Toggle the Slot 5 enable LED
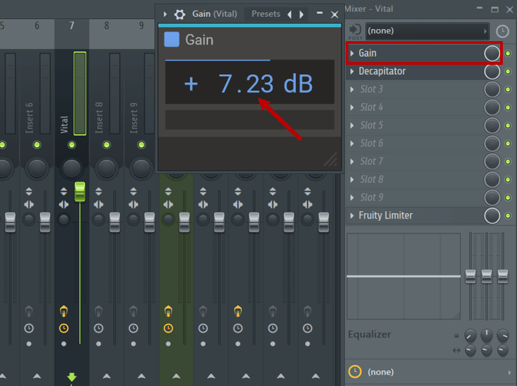517x386 pixels. [508, 126]
